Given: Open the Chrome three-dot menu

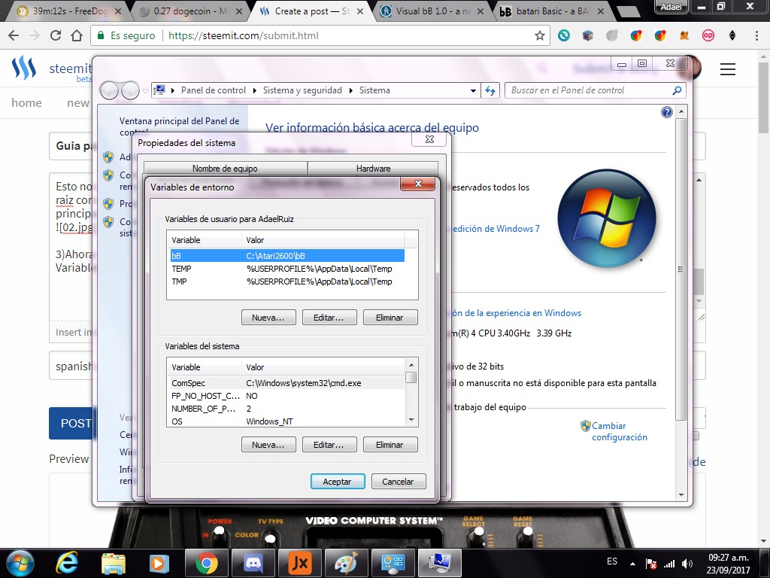Looking at the screenshot, I should pos(756,35).
